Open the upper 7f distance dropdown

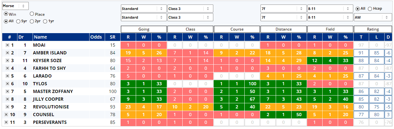283,9
